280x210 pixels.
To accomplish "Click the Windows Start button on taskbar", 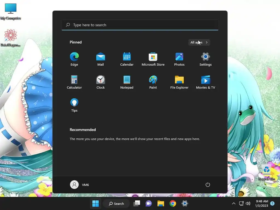I will 95,203.
